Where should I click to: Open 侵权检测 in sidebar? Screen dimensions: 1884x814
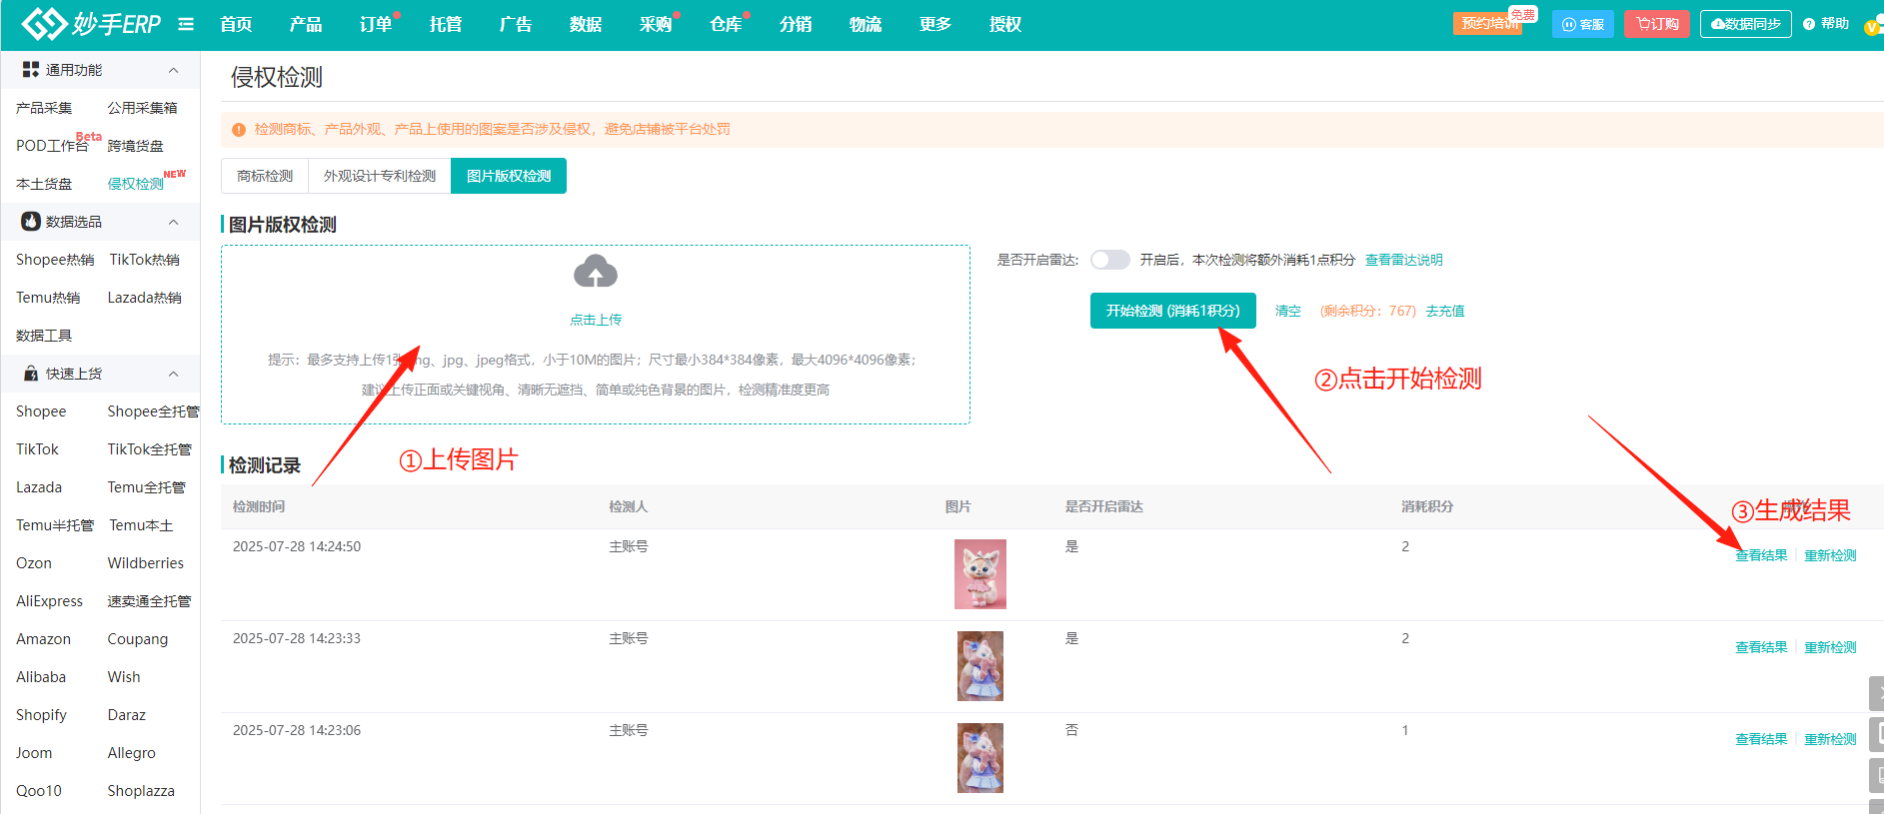(136, 184)
